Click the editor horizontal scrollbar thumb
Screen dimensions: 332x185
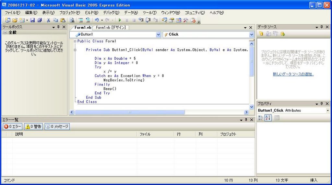click(x=129, y=112)
